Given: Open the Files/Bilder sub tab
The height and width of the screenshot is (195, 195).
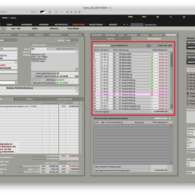Looking at the screenshot, I should tap(73, 28).
